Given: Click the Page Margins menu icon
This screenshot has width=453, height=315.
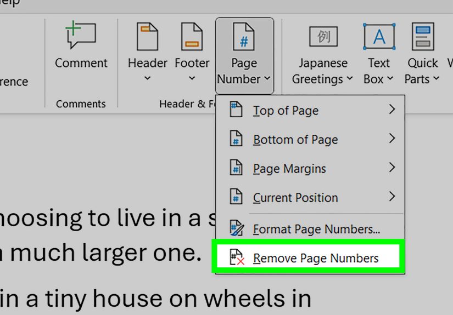Looking at the screenshot, I should [x=236, y=168].
